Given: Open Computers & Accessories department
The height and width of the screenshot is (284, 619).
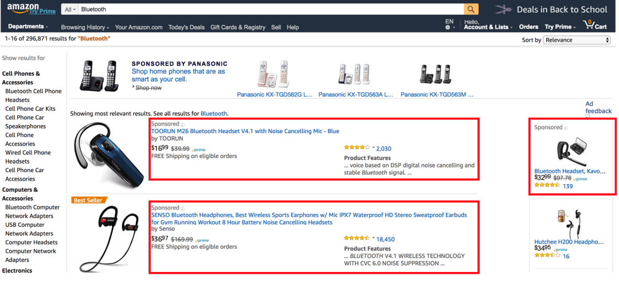Looking at the screenshot, I should 19,194.
